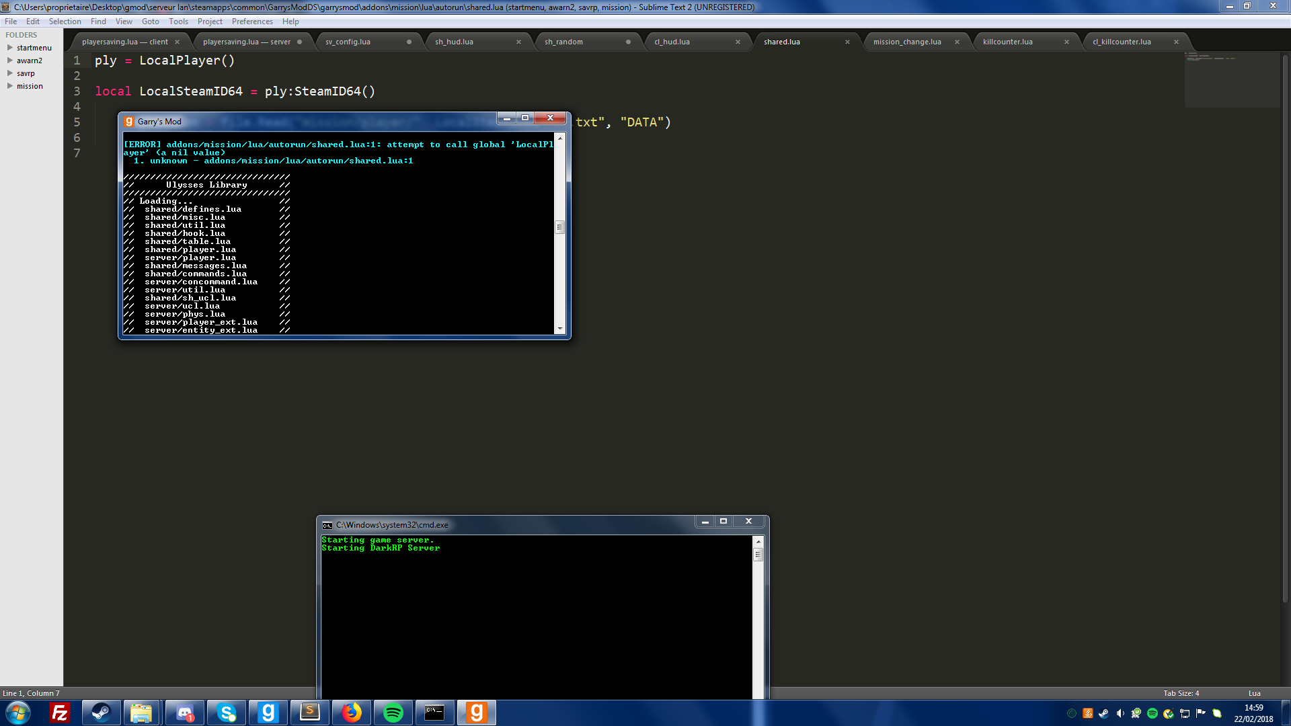Close the mission_change.lua tab
The height and width of the screenshot is (726, 1291).
(x=957, y=42)
